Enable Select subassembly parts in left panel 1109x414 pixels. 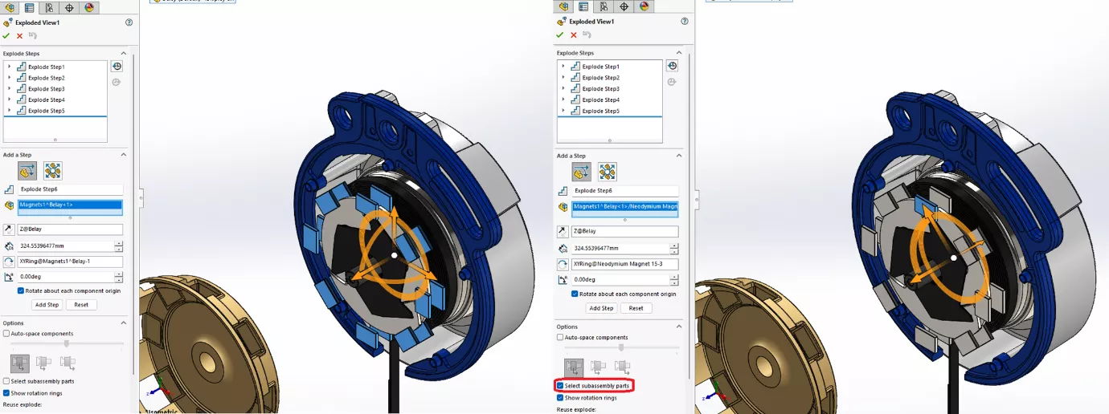(x=6, y=381)
